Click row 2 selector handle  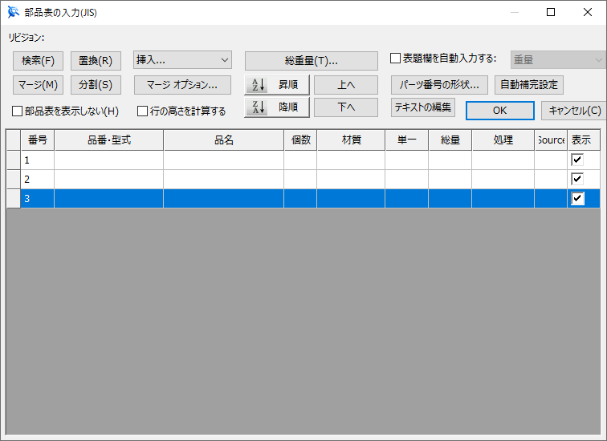pyautogui.click(x=14, y=180)
